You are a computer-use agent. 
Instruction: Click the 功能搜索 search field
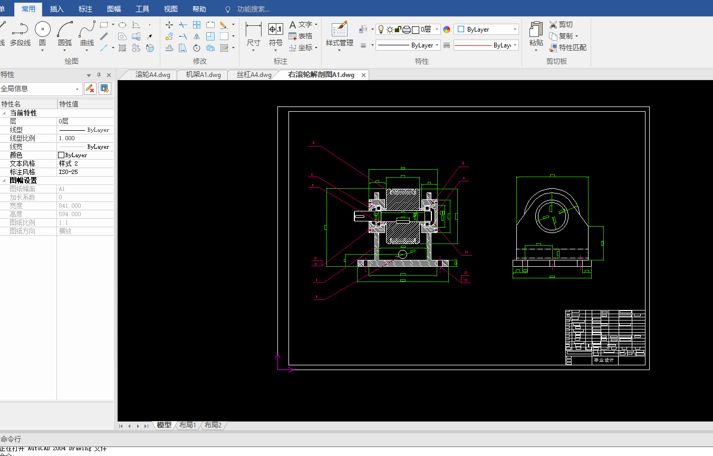click(253, 9)
